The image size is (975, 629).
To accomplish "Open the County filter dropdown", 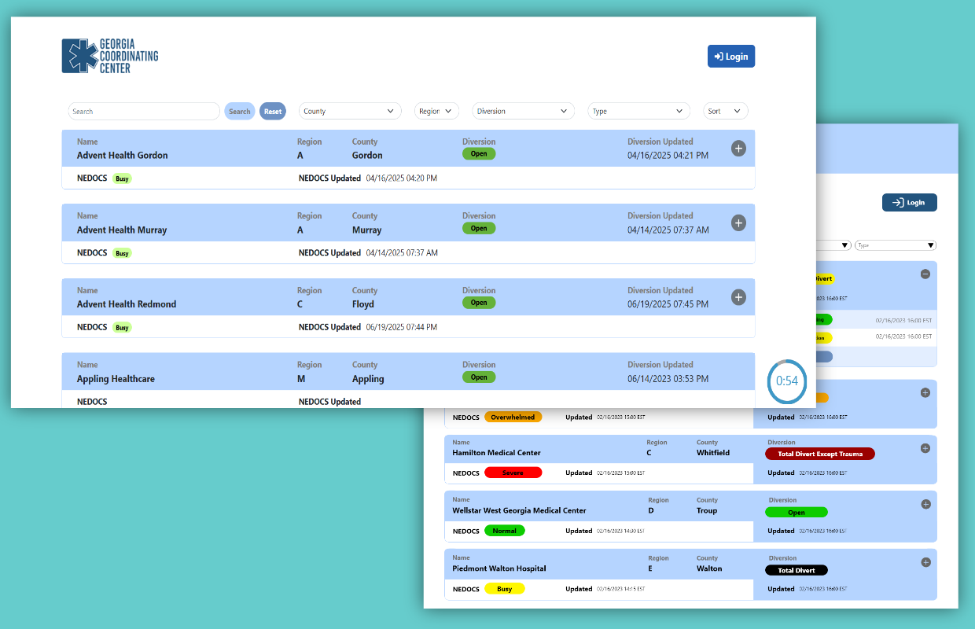I will (x=350, y=112).
